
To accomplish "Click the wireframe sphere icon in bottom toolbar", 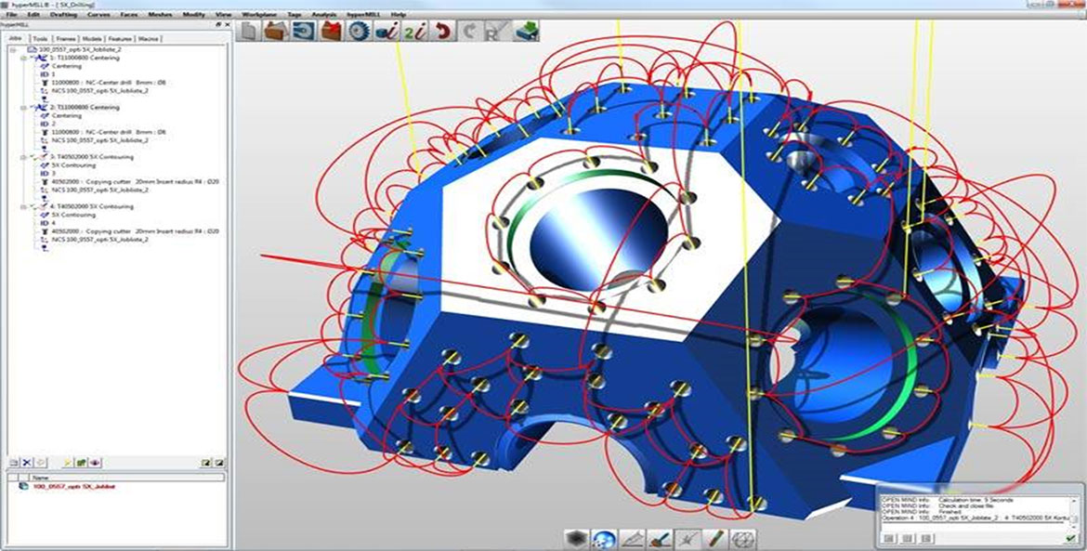I will [744, 538].
